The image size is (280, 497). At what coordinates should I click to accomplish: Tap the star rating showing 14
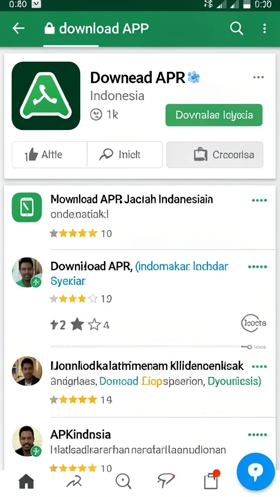pyautogui.click(x=81, y=400)
